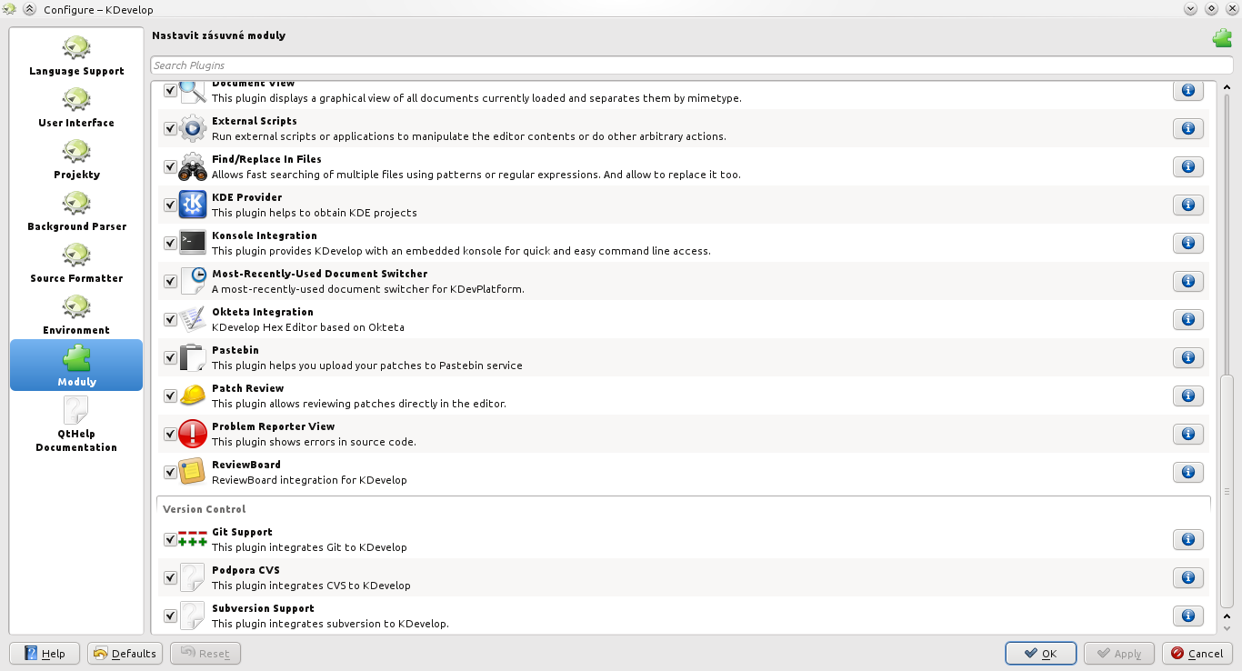Click the scrollbar down arrow

pos(1227,627)
